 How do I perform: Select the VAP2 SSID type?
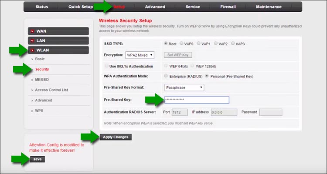[x=216, y=44]
